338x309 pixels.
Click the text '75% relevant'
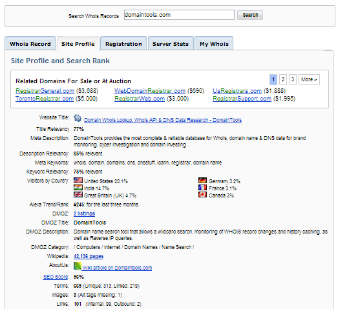[88, 172]
